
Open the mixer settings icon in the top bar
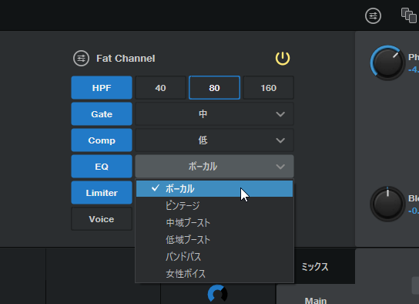(x=373, y=16)
